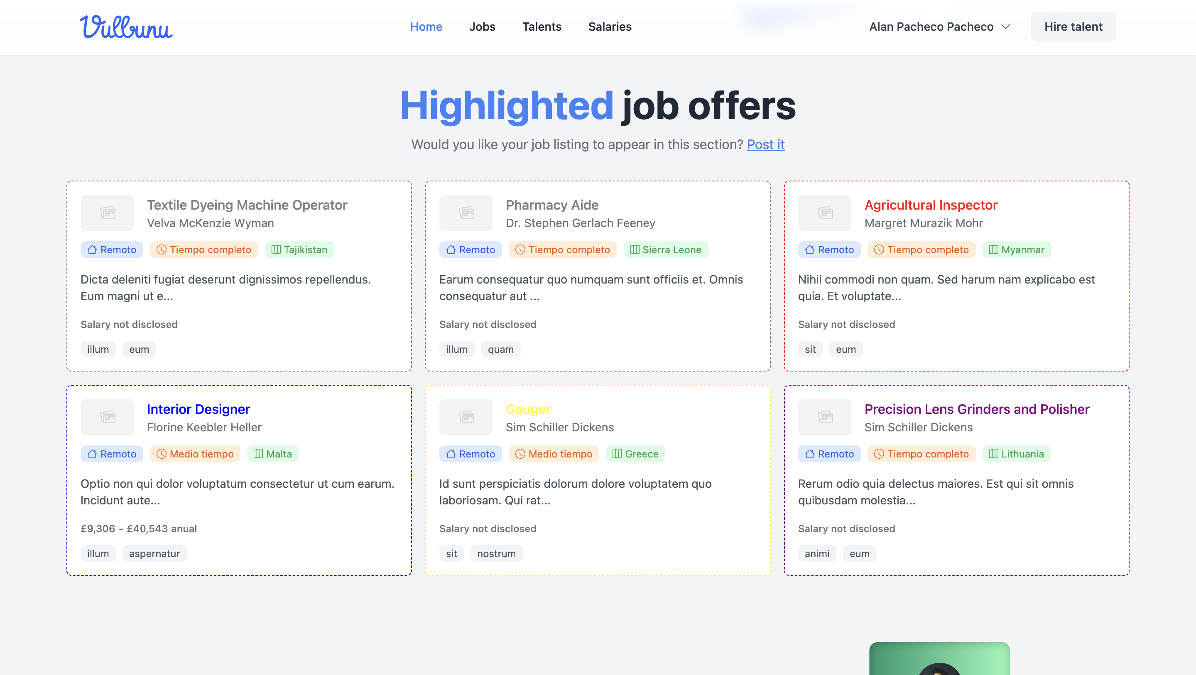This screenshot has width=1196, height=675.
Task: Select the aspernatur tag
Action: (154, 553)
